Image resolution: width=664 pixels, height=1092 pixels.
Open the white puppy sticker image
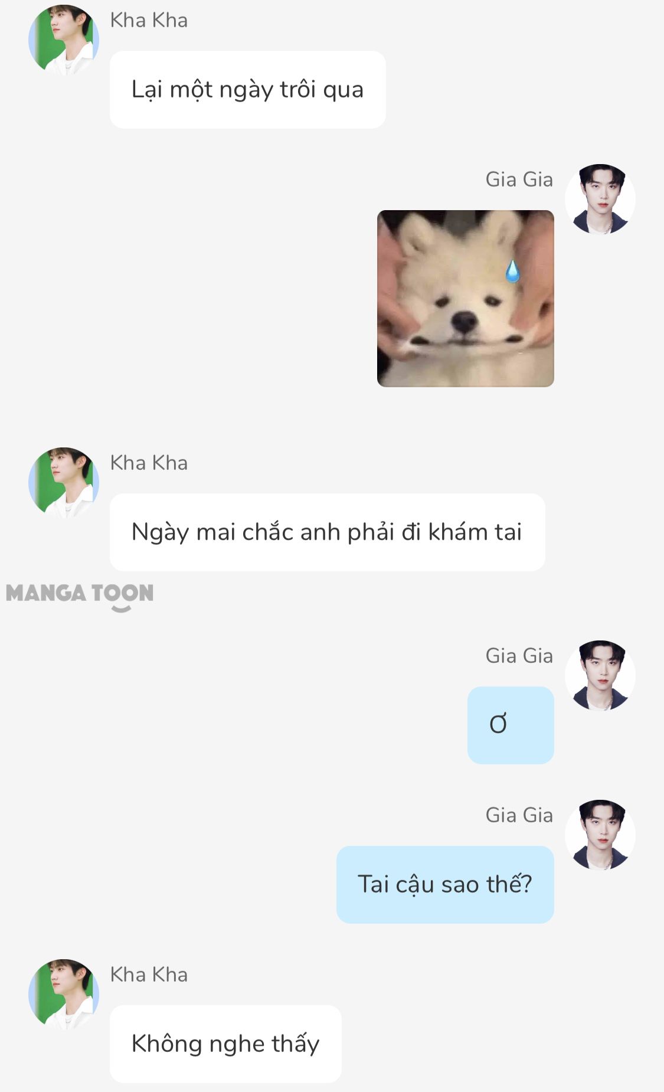pos(466,299)
